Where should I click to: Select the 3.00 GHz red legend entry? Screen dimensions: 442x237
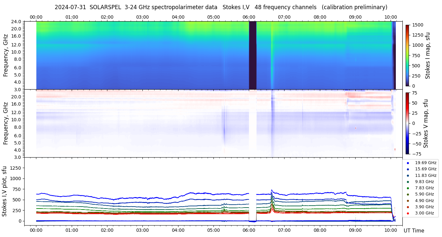click(424, 213)
